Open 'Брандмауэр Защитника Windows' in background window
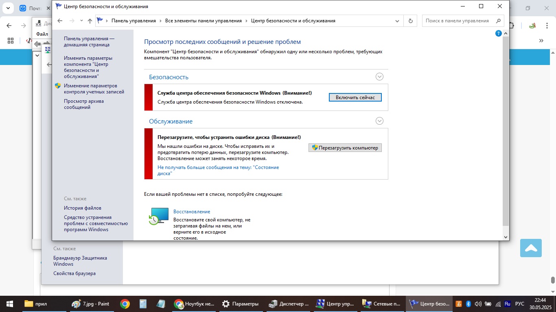This screenshot has height=312, width=556. point(80,261)
